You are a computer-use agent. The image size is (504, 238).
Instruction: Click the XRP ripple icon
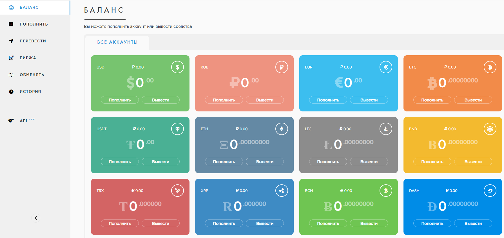click(282, 191)
